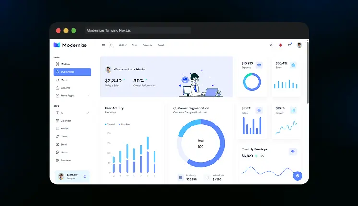Open Email app in sidebar

point(72,144)
